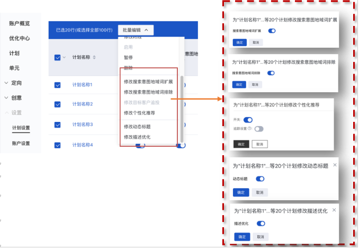
Task: Choose 修改动态标题 menu entry
Action: pyautogui.click(x=137, y=127)
